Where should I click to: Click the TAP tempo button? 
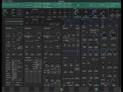click(x=19, y=11)
